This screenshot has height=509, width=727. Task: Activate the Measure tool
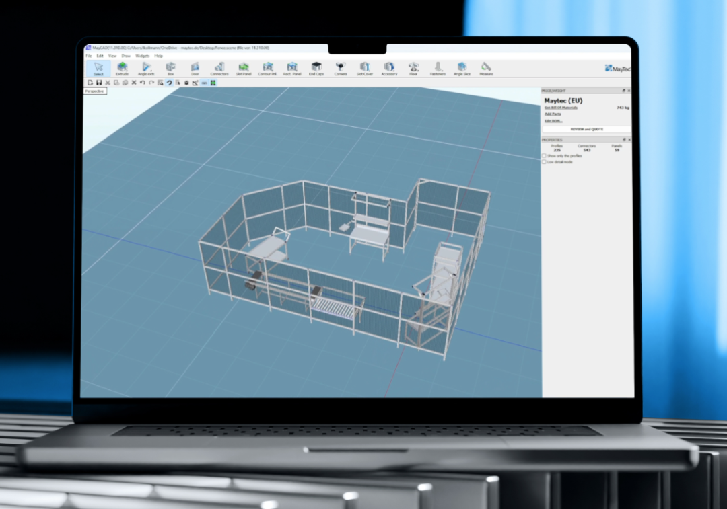tap(486, 69)
